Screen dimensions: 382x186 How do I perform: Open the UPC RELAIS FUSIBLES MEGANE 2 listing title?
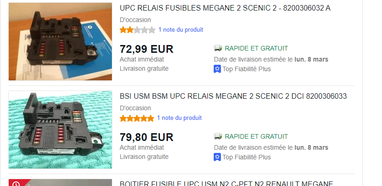coord(225,8)
